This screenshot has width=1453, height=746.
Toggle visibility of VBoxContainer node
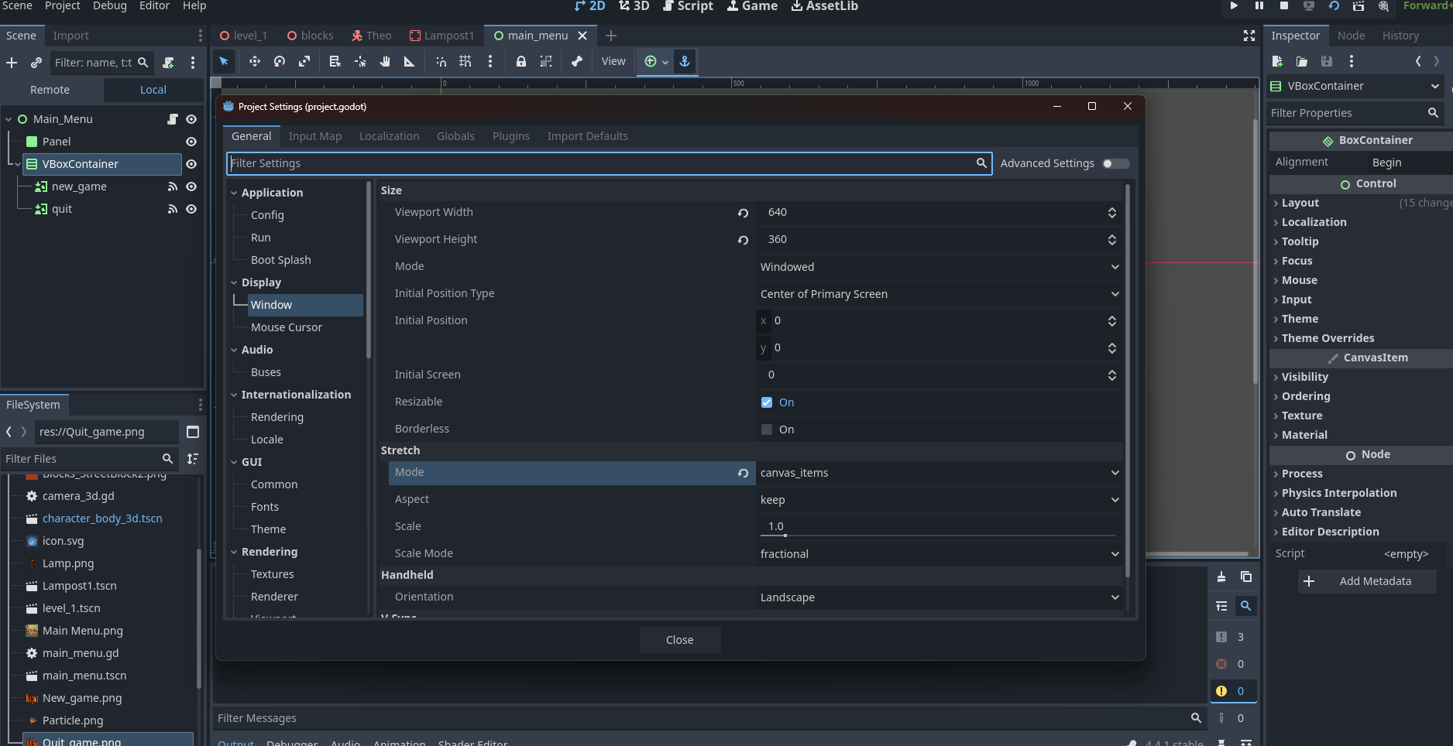[x=191, y=164]
